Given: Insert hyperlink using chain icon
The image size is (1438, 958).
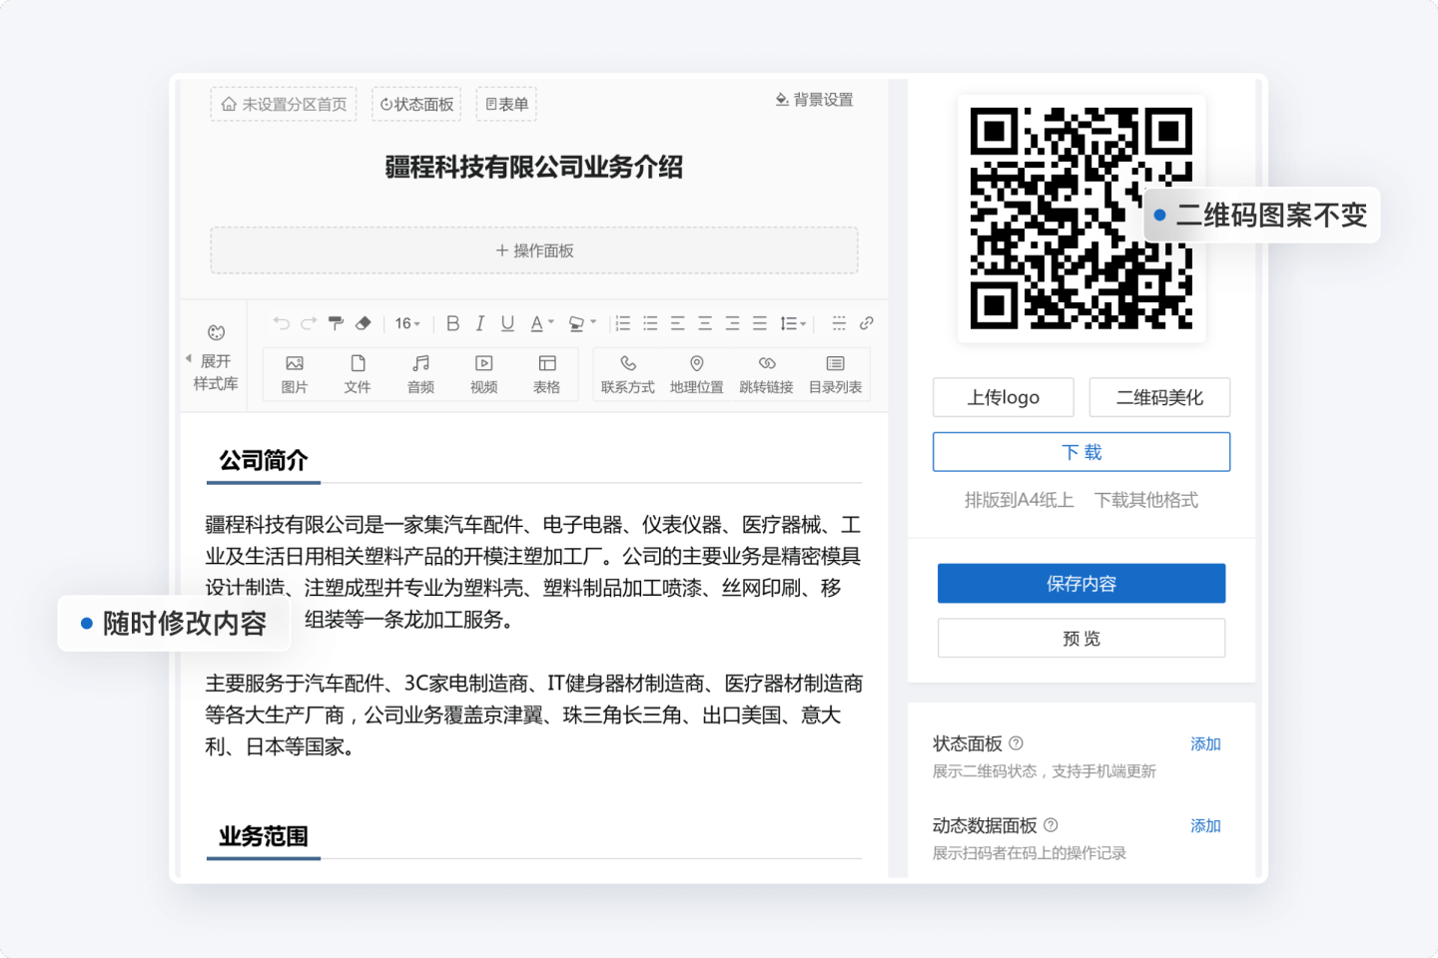Looking at the screenshot, I should (867, 323).
